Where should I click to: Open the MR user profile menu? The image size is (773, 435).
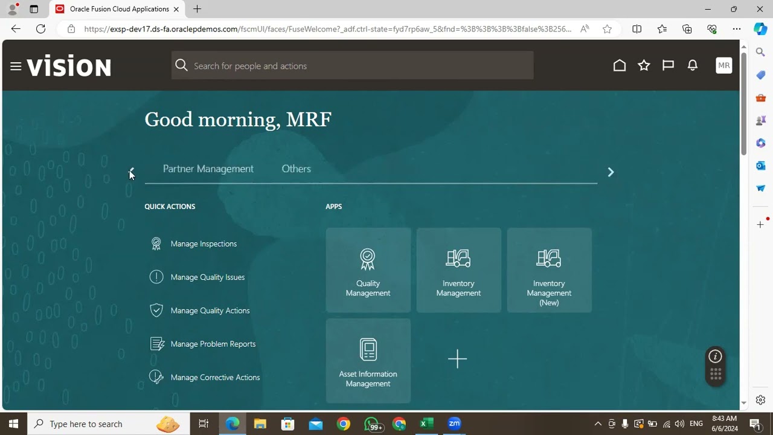point(724,66)
